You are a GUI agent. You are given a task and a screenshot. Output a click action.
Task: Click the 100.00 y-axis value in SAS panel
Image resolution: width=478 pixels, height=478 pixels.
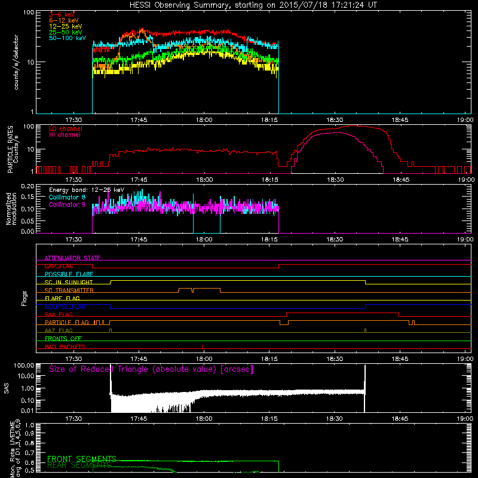tap(24, 366)
